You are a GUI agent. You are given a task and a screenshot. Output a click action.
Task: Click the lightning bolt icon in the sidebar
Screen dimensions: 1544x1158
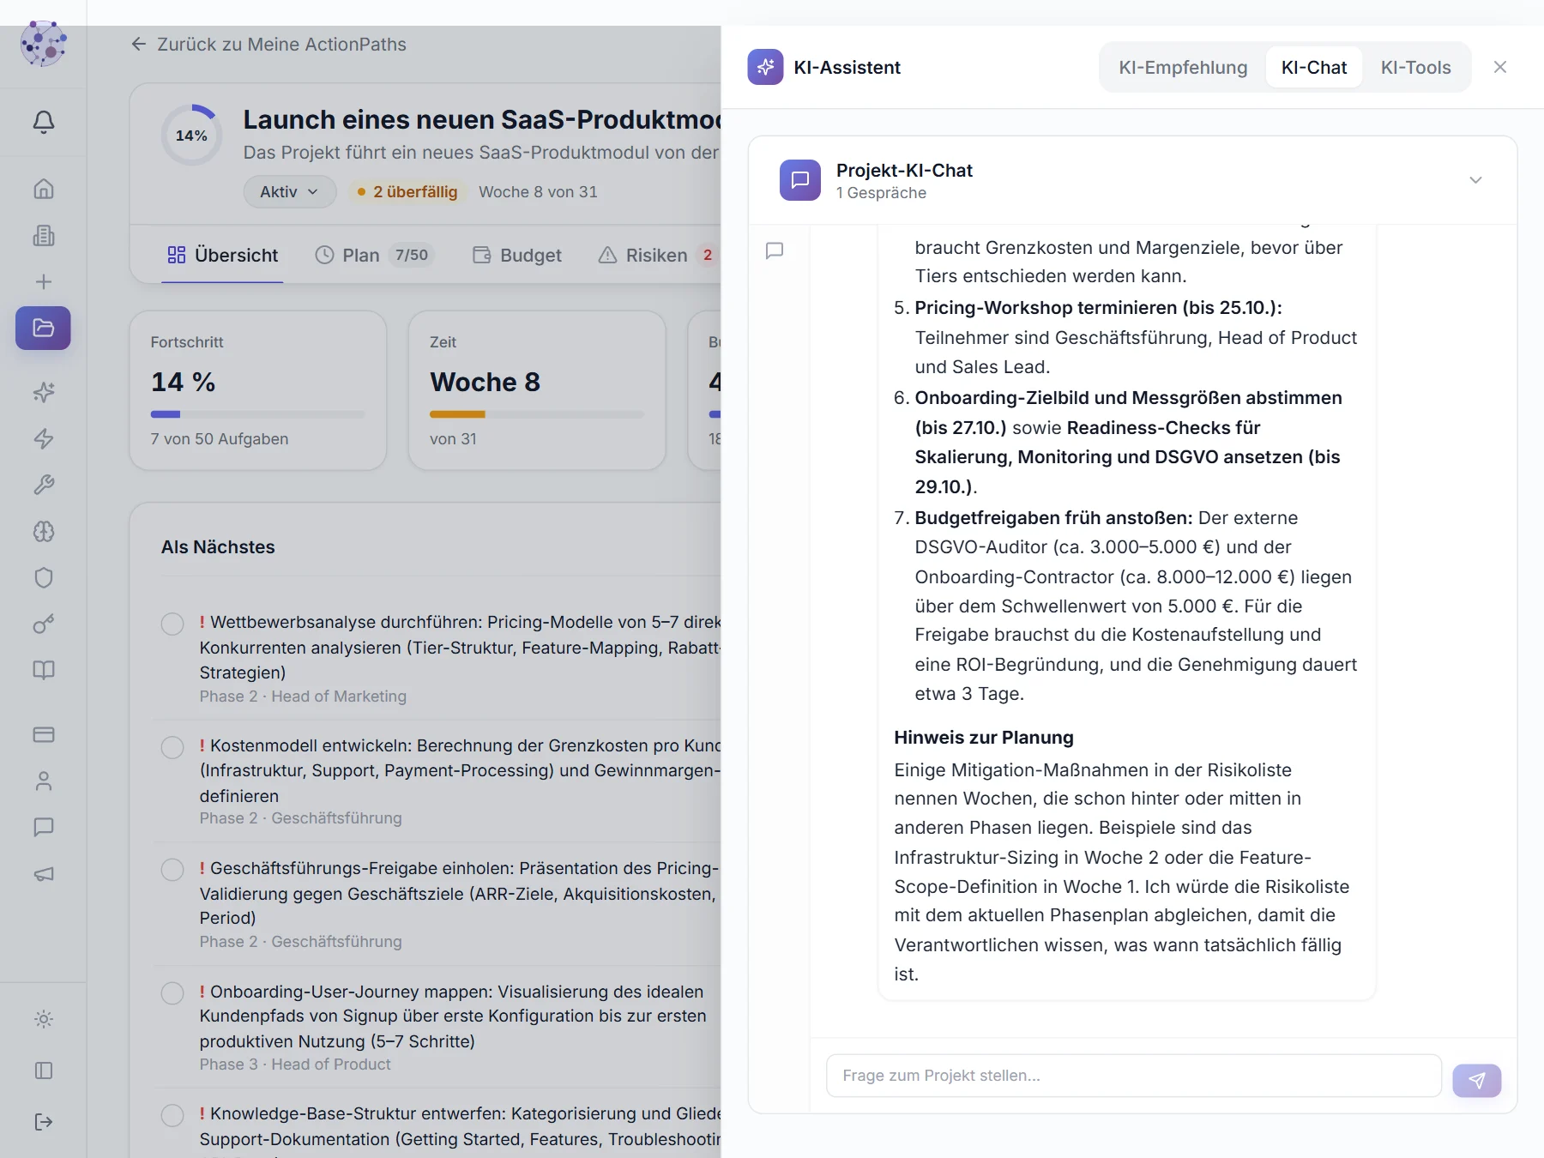44,438
